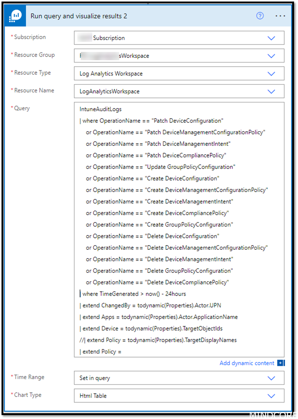Click the Add dynamic content link
Viewport: 298px width, 419px height.
(x=247, y=363)
